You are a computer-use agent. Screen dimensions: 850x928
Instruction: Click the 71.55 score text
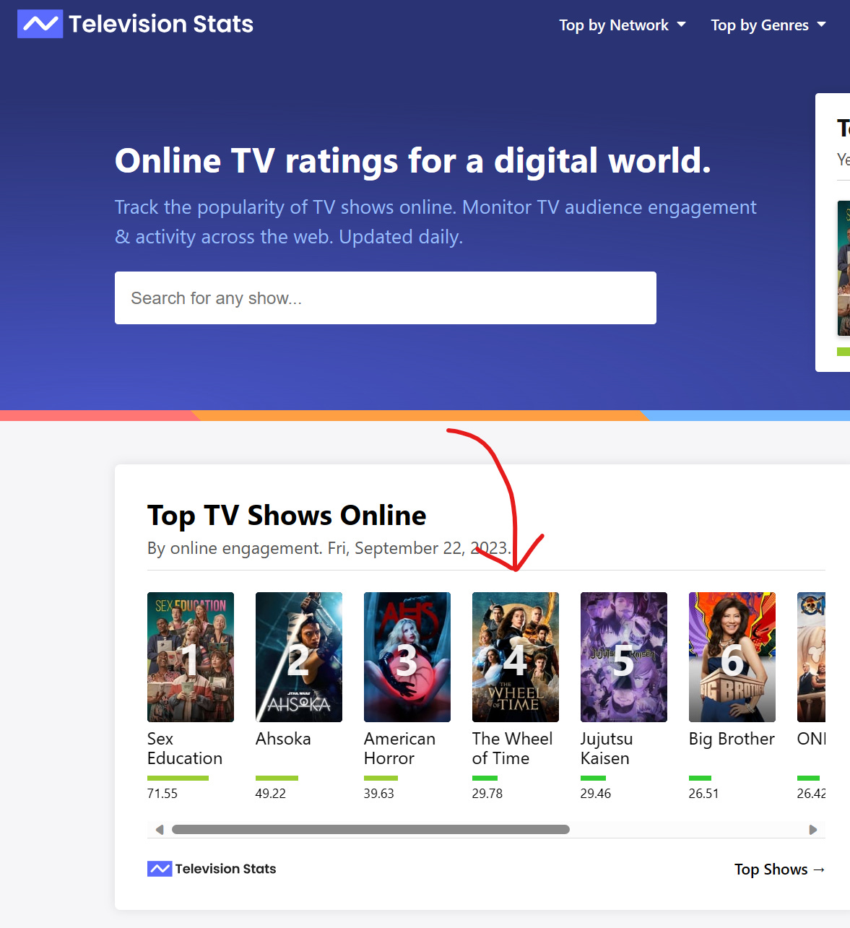point(162,793)
